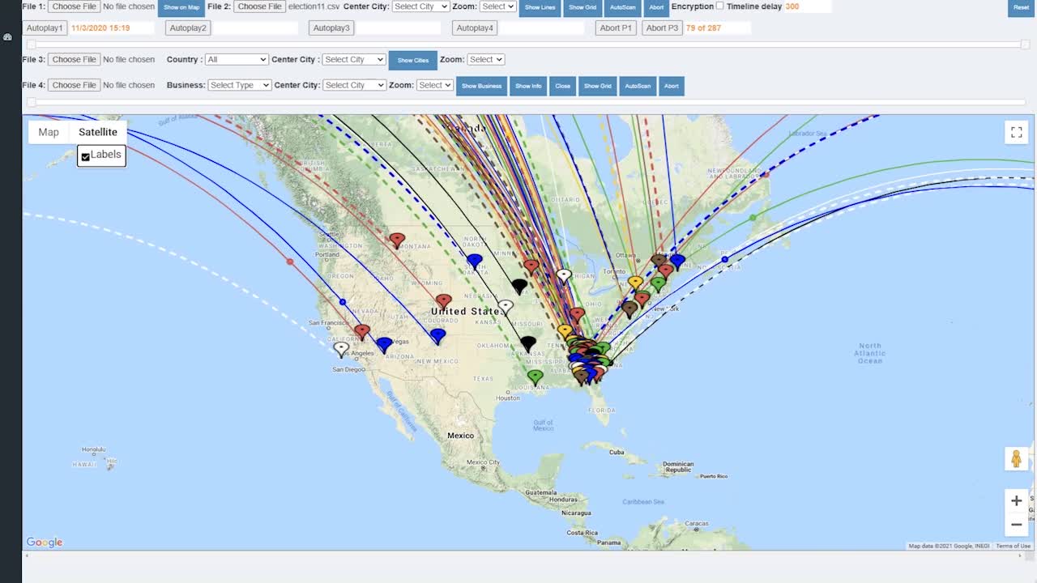Click the dashboard icon in left sidebar
Image resolution: width=1037 pixels, height=583 pixels.
[x=7, y=37]
